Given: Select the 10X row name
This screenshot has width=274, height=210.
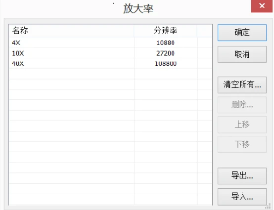Looking at the screenshot, I should pos(18,53).
